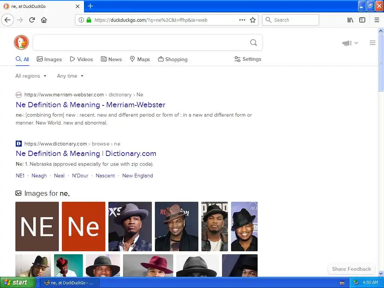
Task: Click the dictionary.com URL breadcrumb
Action: point(72,144)
